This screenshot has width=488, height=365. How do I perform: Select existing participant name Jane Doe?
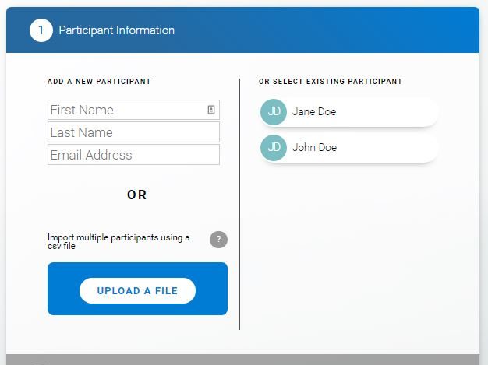point(314,111)
